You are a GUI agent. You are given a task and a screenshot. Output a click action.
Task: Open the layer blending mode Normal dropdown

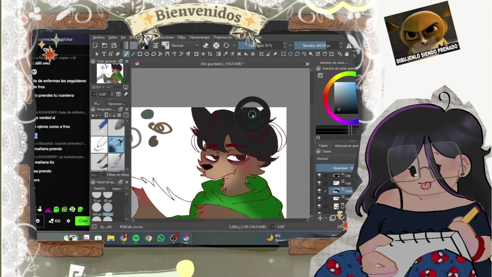pos(335,159)
